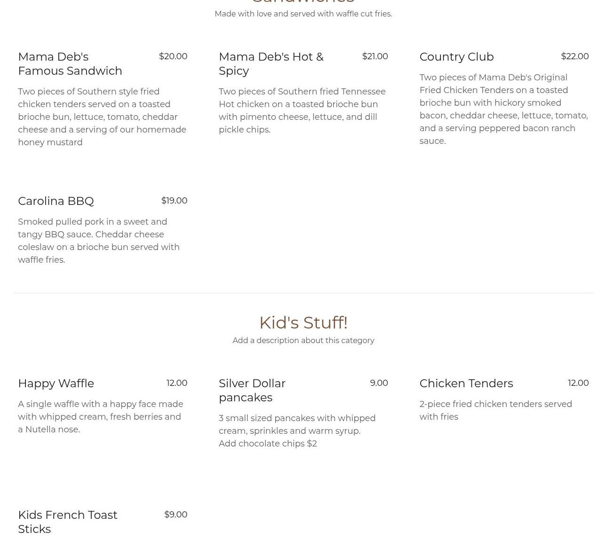Click the $19.00 Carolina BBQ price

(174, 201)
